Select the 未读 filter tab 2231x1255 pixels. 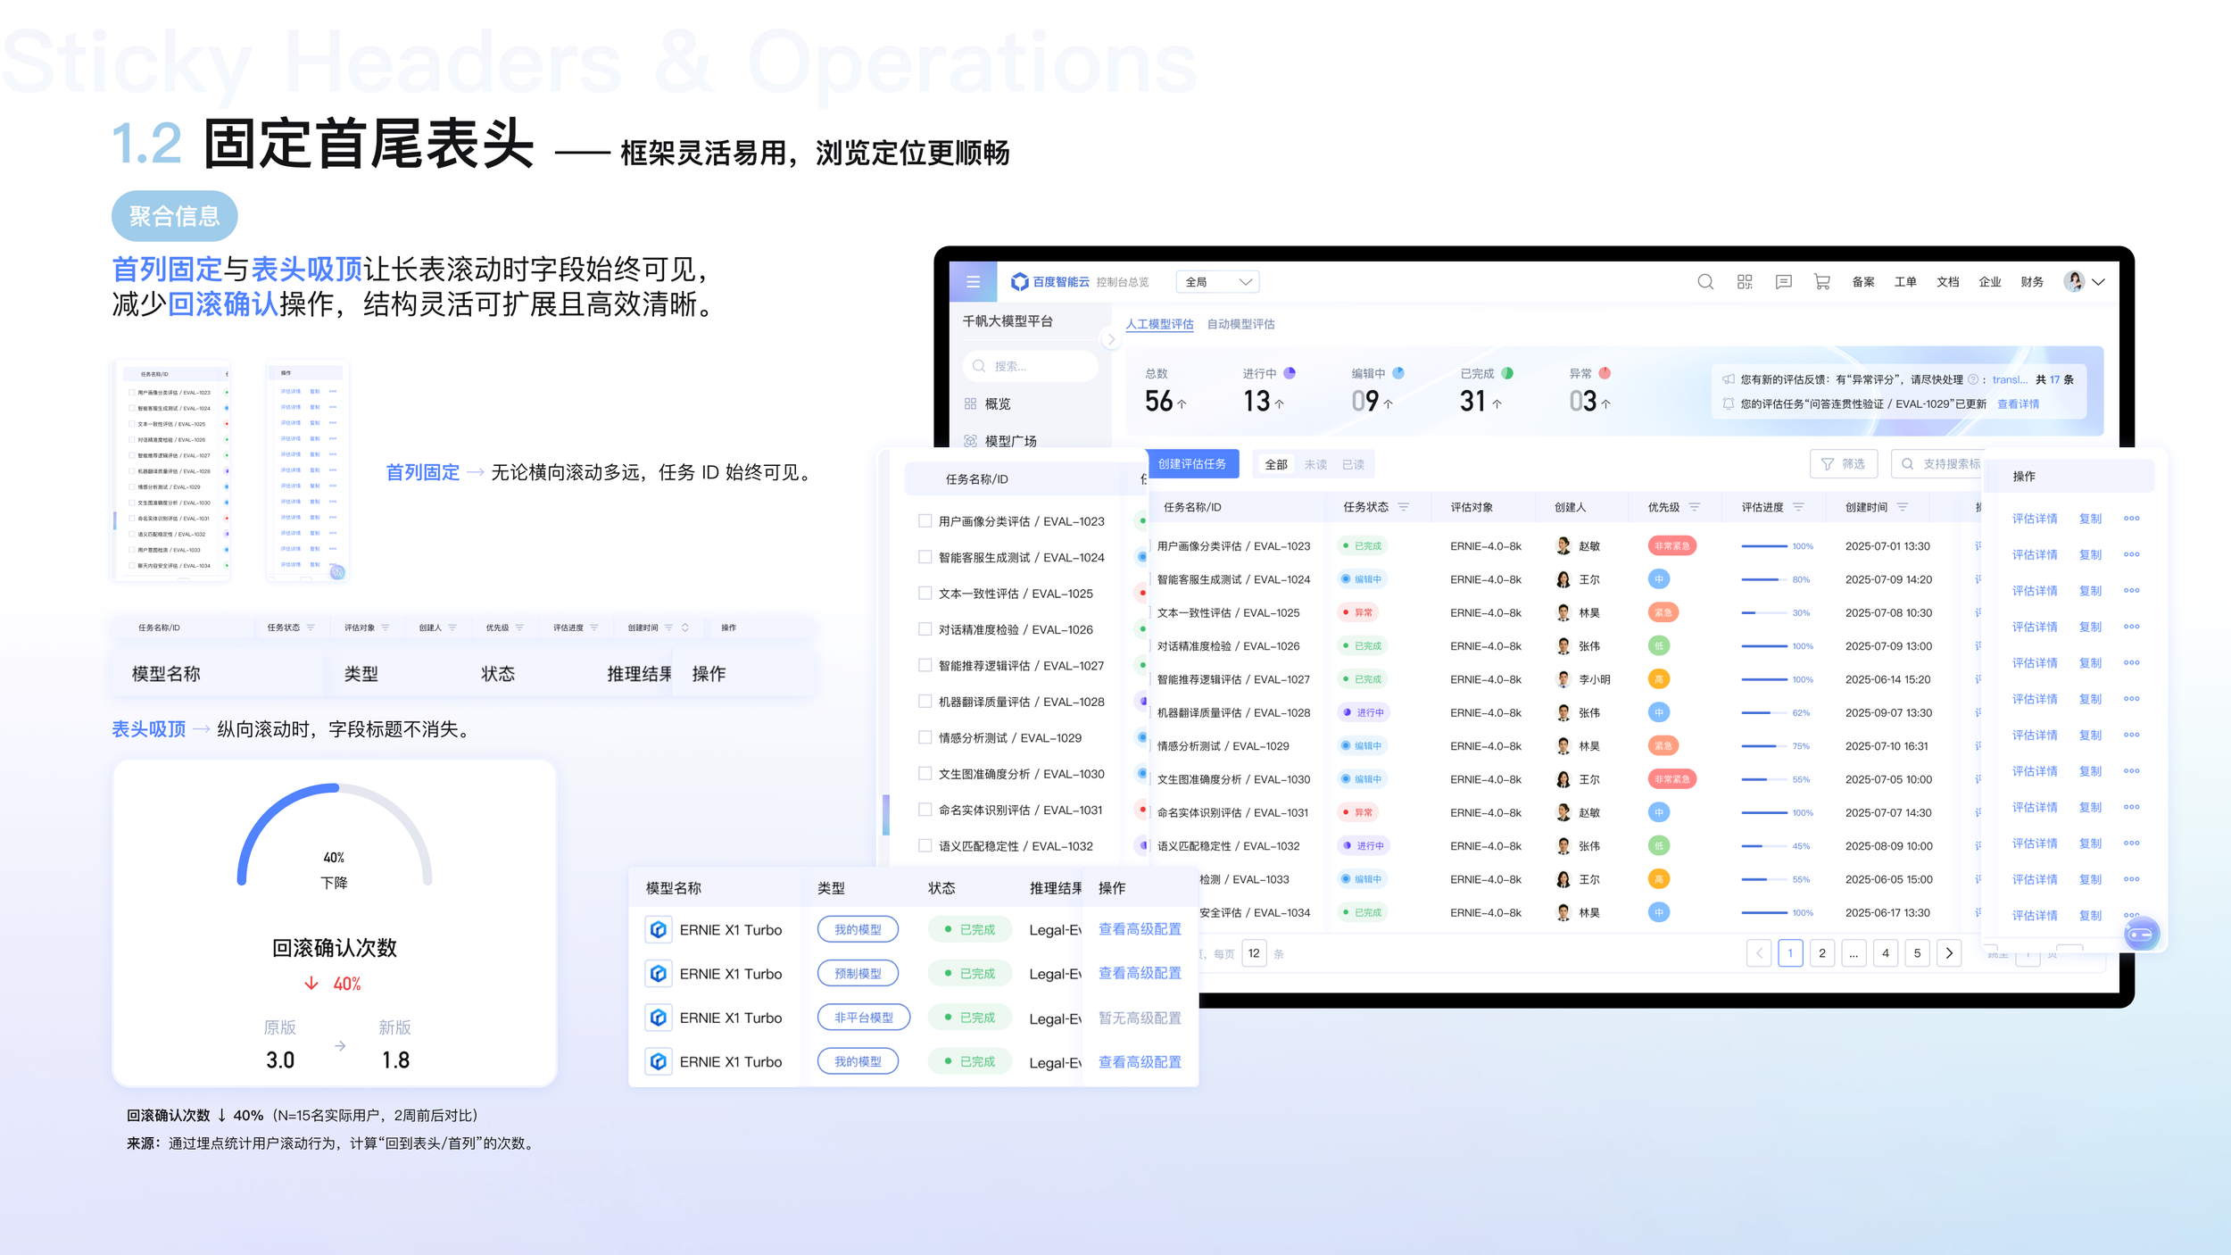click(1315, 464)
